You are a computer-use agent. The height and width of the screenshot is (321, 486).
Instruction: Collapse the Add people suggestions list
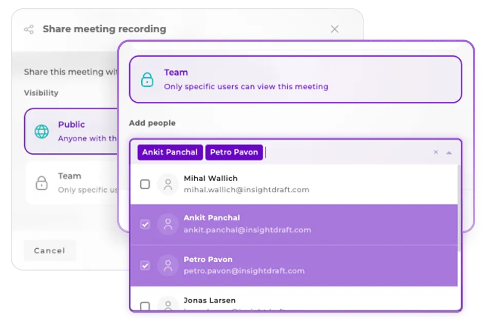[x=448, y=152]
